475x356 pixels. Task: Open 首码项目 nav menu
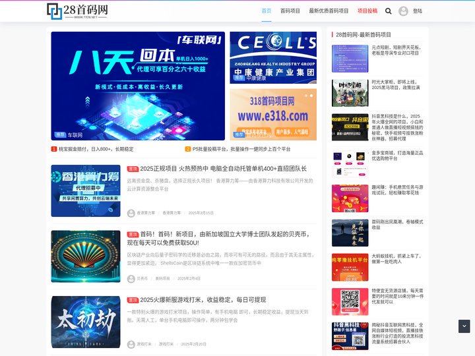290,11
